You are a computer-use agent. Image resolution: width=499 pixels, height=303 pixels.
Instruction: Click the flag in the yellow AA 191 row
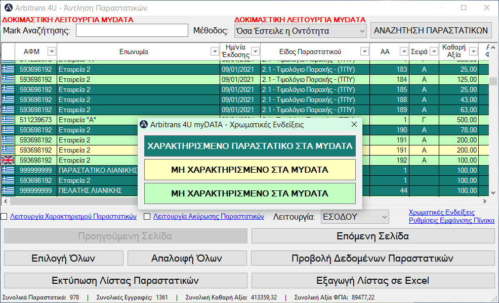pyautogui.click(x=8, y=150)
